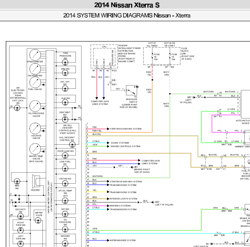Click the oil pressure gauge symbol
The width and height of the screenshot is (250, 247).
(x=35, y=106)
